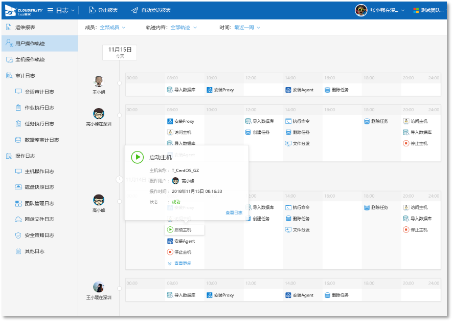453x322 pixels.
Task: Click the 11月15日 今天 date marker
Action: 120,52
